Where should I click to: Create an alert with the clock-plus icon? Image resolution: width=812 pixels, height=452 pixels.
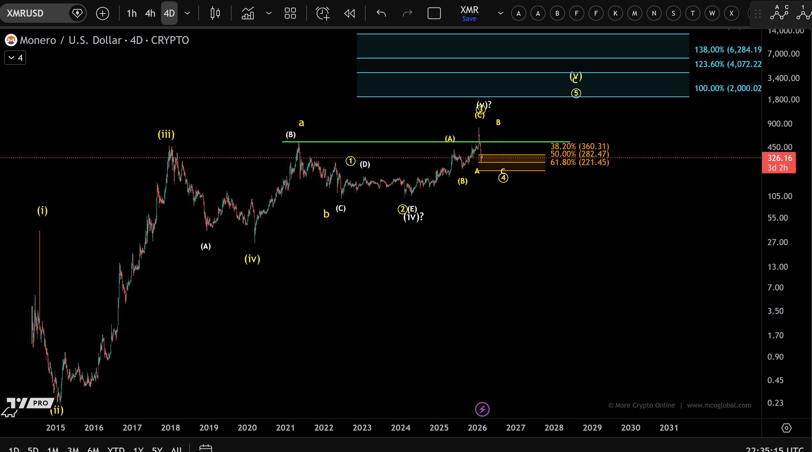click(x=322, y=13)
